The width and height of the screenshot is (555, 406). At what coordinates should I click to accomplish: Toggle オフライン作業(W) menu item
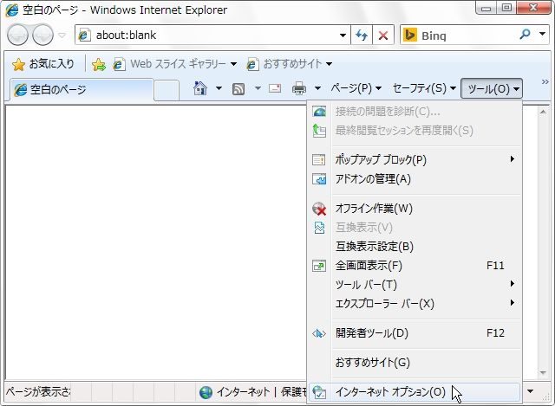[415, 209]
